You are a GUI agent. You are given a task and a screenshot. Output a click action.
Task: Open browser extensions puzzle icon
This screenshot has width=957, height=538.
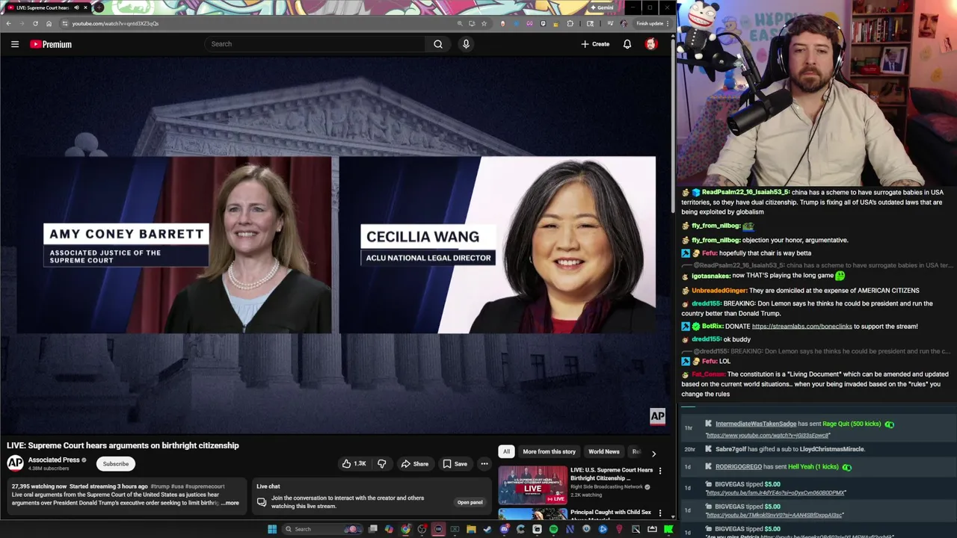pos(570,23)
